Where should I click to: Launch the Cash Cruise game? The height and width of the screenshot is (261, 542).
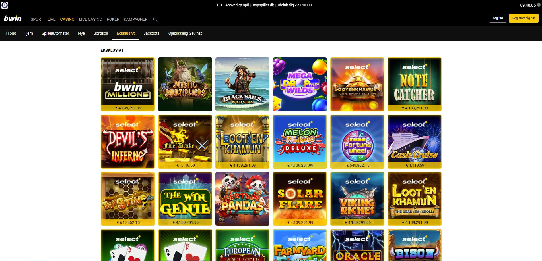(x=415, y=142)
